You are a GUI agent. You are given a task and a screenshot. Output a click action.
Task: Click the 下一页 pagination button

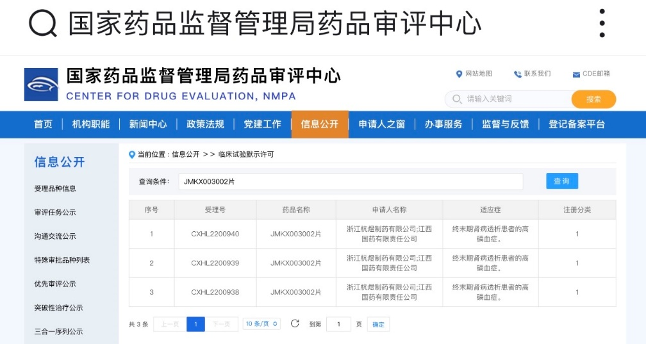tap(221, 324)
